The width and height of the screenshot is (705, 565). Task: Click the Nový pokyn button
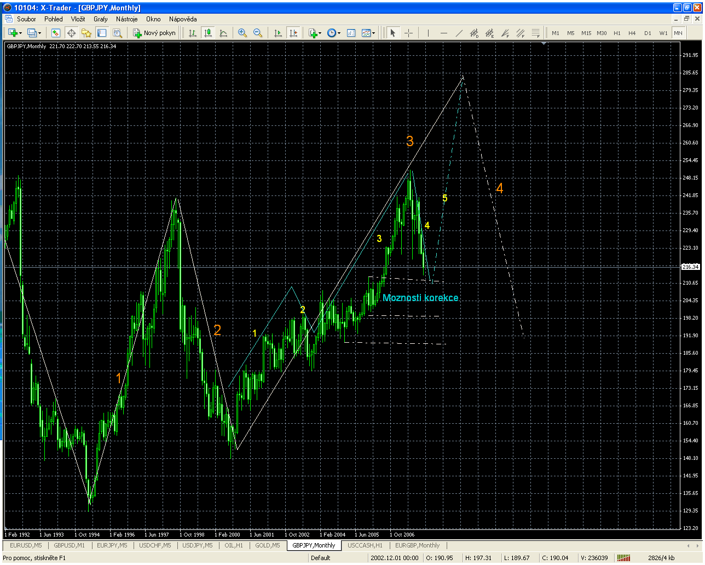(155, 33)
